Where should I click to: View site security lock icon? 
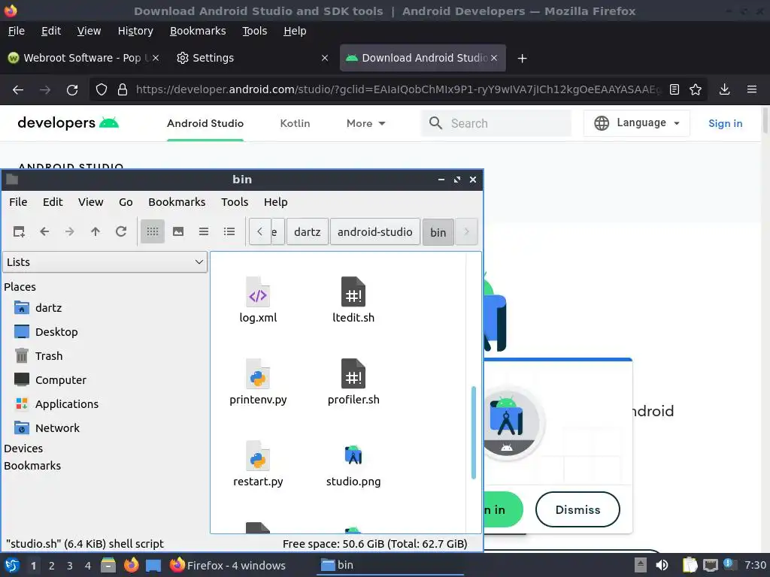[x=123, y=90]
